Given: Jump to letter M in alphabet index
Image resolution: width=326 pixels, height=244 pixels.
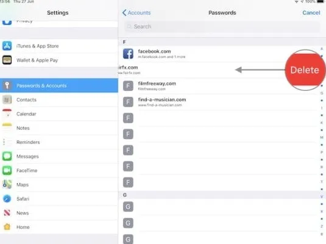Looking at the screenshot, I should (322, 137).
